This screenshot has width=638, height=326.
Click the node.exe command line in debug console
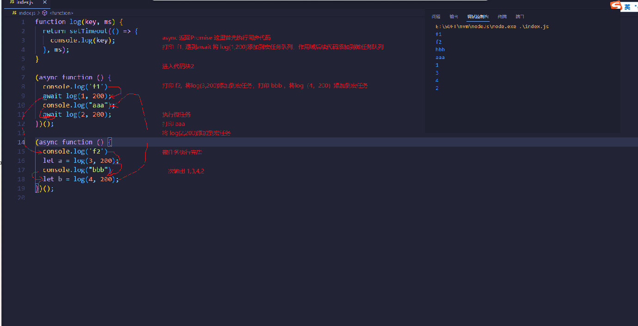[492, 27]
